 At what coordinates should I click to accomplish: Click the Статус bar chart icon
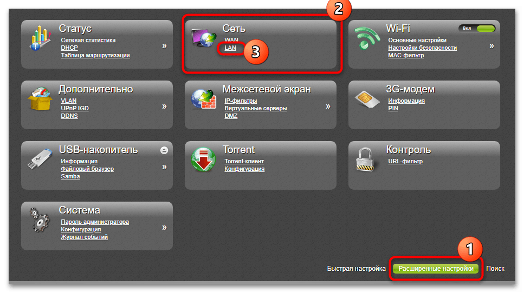(x=40, y=38)
